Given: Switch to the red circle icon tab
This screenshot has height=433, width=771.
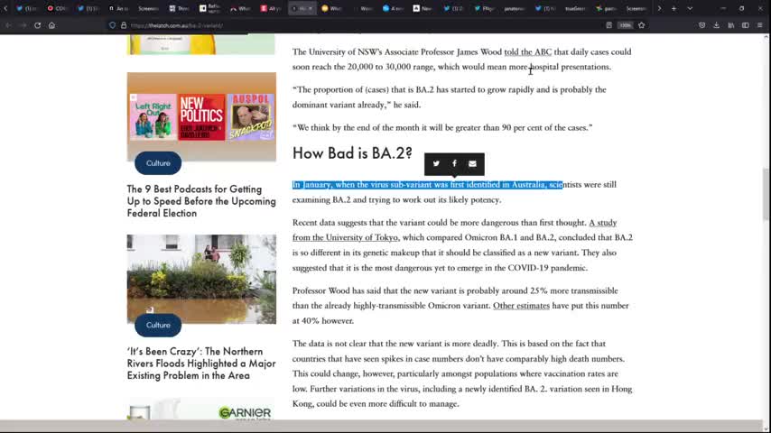Looking at the screenshot, I should point(57,8).
